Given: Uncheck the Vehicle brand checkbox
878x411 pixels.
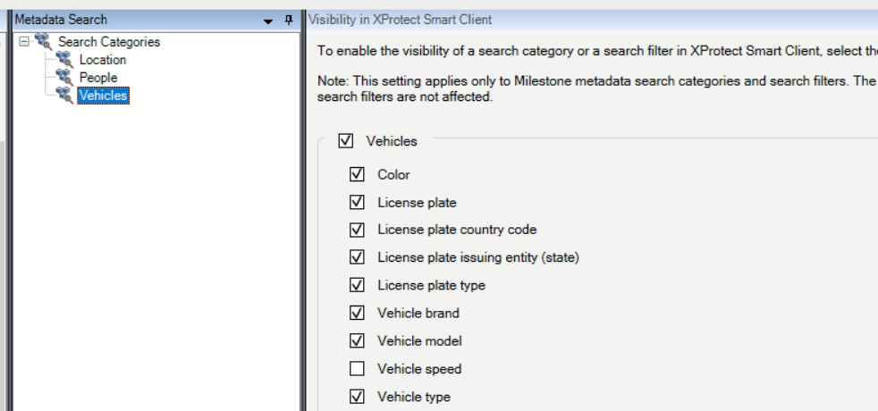Looking at the screenshot, I should click(x=357, y=313).
